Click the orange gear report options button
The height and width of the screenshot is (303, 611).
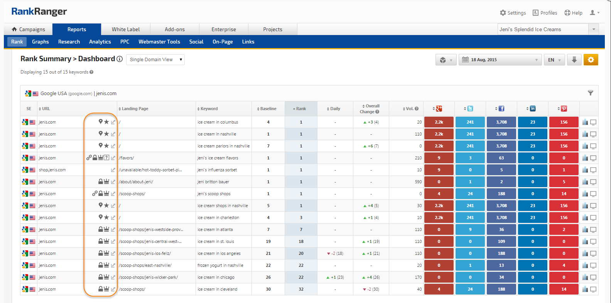tap(591, 60)
